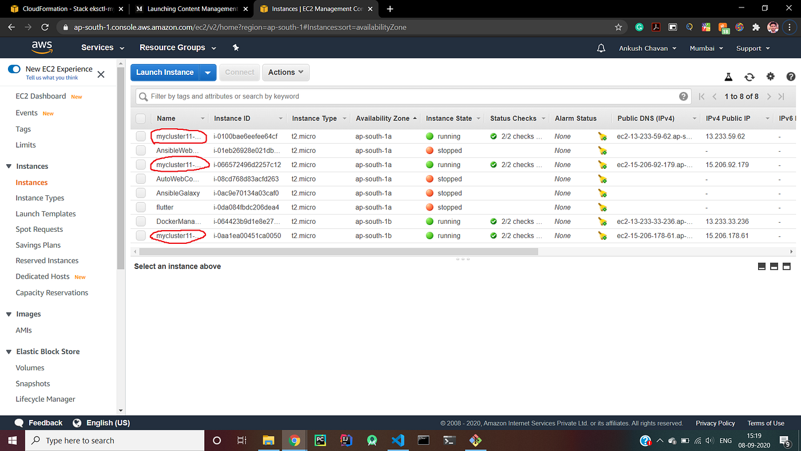This screenshot has height=451, width=801.
Task: Go to the last page of instances
Action: [782, 97]
